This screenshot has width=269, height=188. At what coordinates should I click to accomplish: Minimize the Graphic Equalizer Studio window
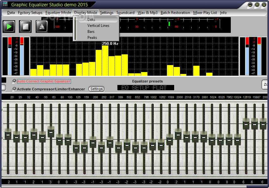pyautogui.click(x=250, y=5)
